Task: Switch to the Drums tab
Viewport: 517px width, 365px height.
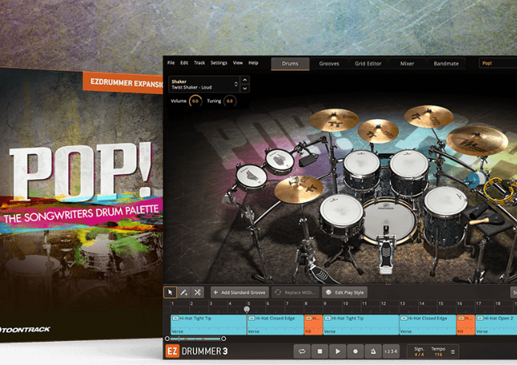Action: click(290, 63)
